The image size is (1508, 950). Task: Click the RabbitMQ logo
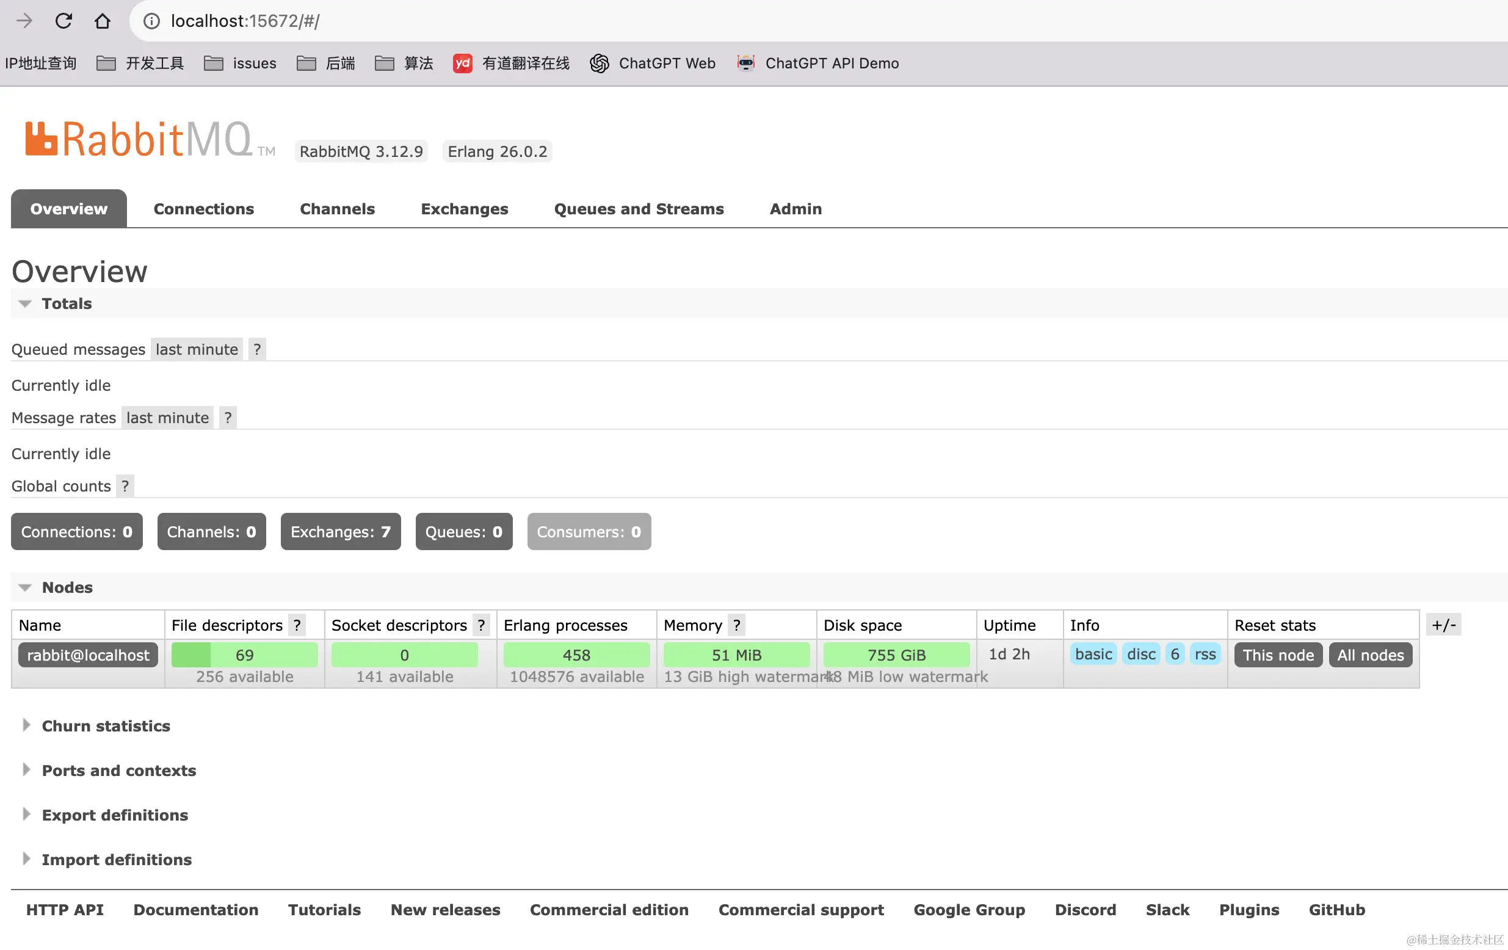tap(139, 139)
